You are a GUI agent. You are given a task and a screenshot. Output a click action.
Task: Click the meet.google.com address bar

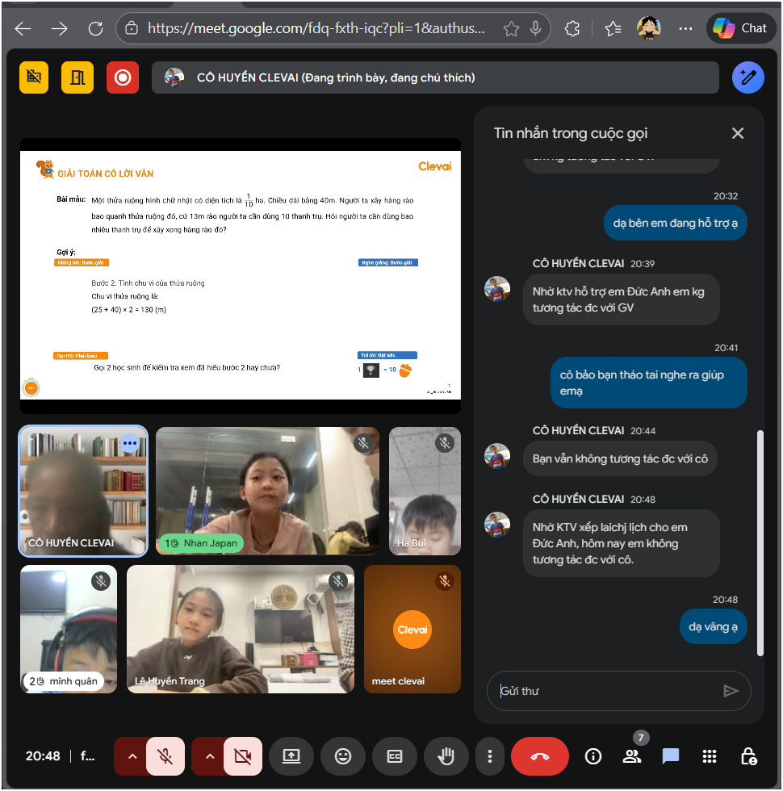click(316, 28)
